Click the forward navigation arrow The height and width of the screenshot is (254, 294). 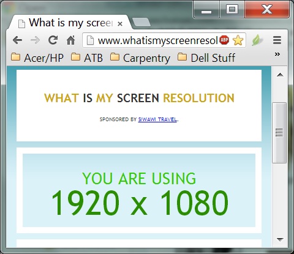[35, 40]
